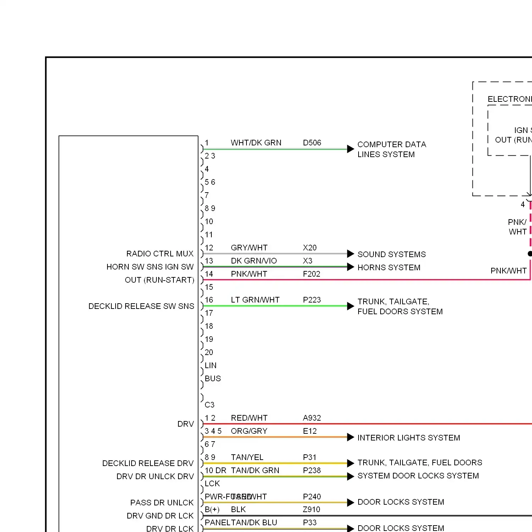
Task: Select circuit code X20
Action: click(310, 248)
